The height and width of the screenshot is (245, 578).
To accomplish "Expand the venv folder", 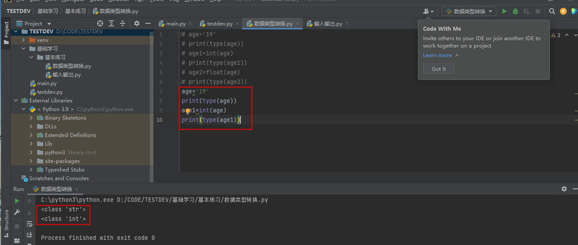I will click(x=24, y=40).
